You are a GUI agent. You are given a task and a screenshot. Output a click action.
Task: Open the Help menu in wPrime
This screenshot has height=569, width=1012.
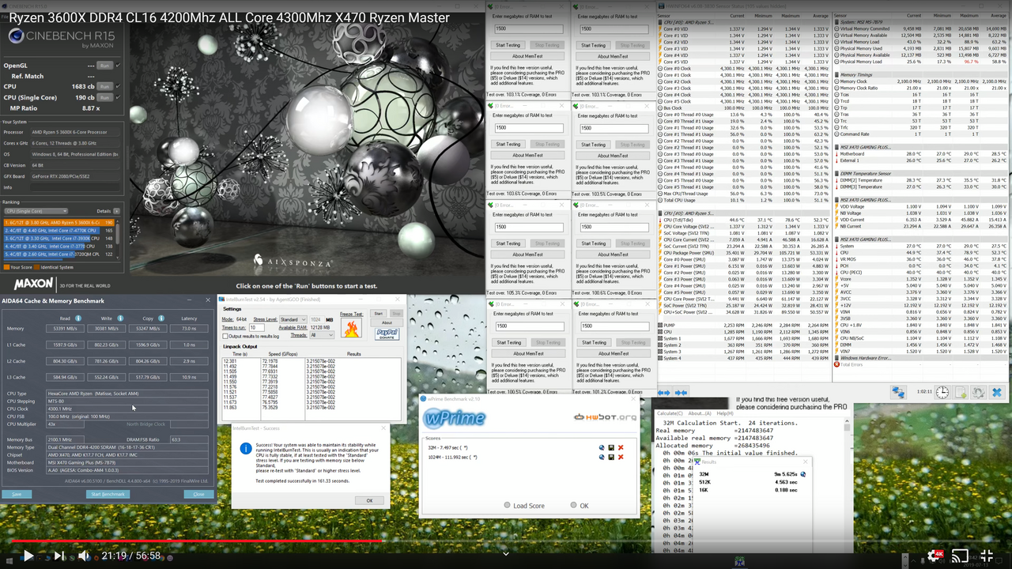tap(725, 413)
